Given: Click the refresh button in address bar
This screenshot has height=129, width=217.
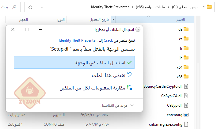Looking at the screenshot, I should click(30, 7).
